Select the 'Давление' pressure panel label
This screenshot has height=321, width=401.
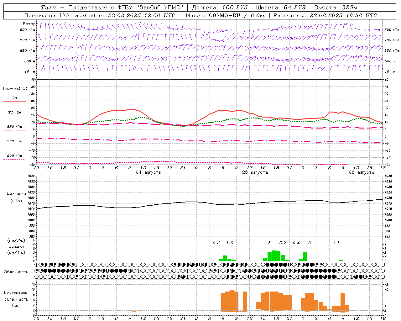(x=16, y=194)
